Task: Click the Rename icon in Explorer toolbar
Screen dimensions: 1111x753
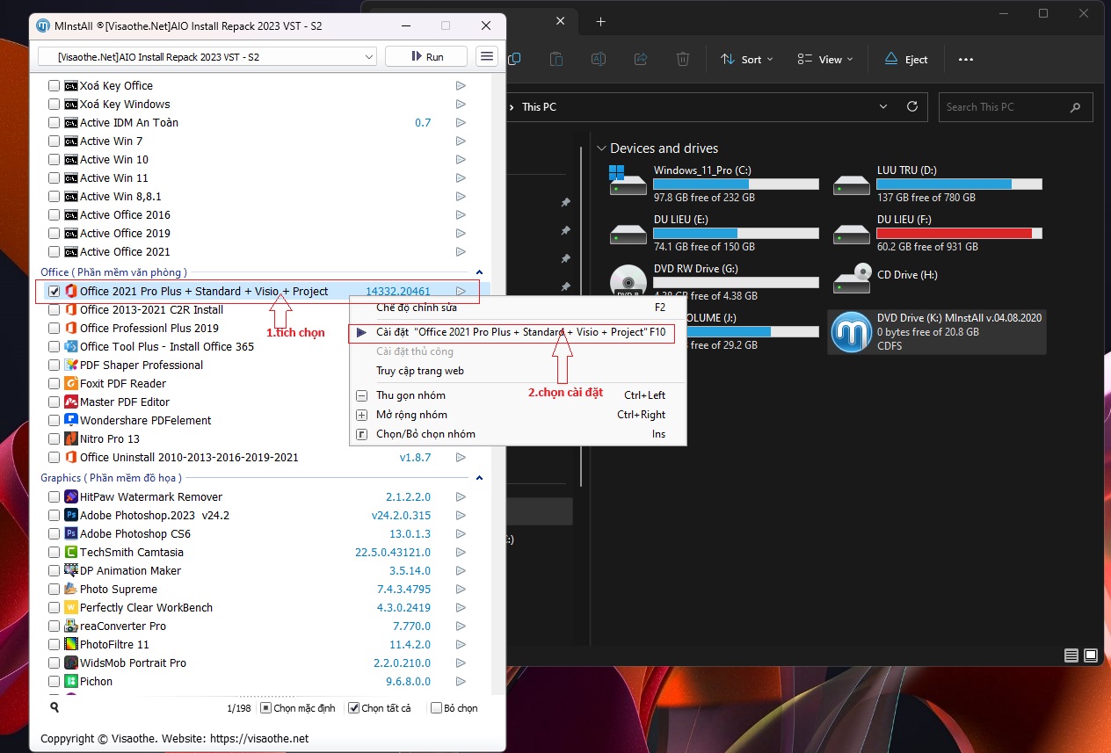Action: [x=599, y=60]
